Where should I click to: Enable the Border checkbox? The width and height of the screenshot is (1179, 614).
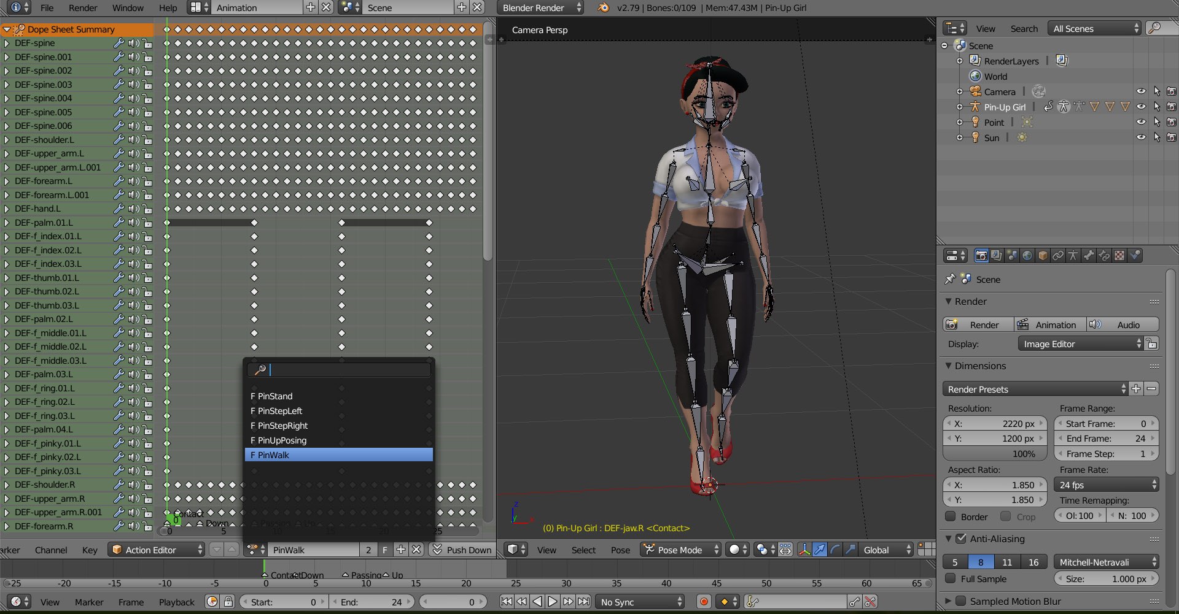coord(951,516)
